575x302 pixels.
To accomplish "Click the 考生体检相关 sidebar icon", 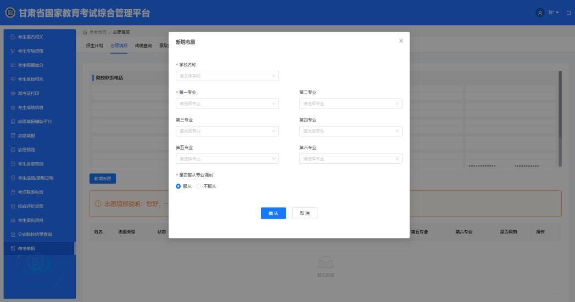I will 13,79.
